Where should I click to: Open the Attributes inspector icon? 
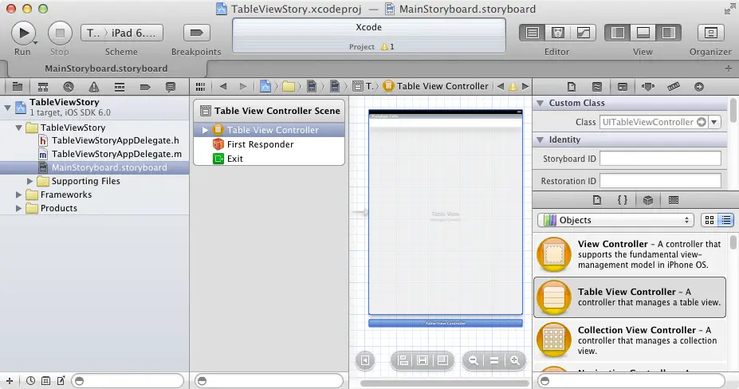(647, 86)
